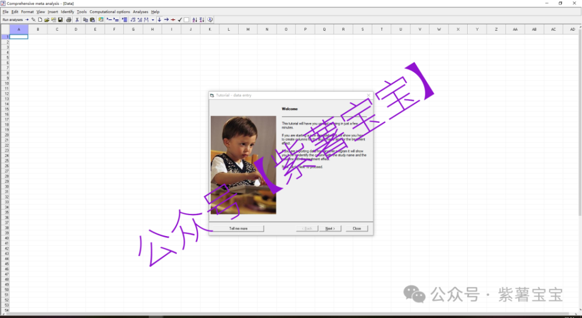Click the Print icon in the toolbar
The width and height of the screenshot is (582, 318).
point(69,20)
